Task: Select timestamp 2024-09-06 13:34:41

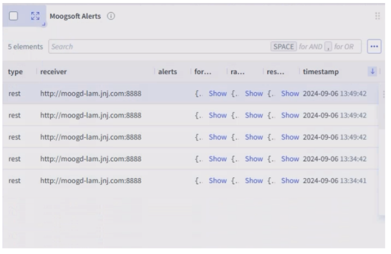Action: tap(335, 181)
